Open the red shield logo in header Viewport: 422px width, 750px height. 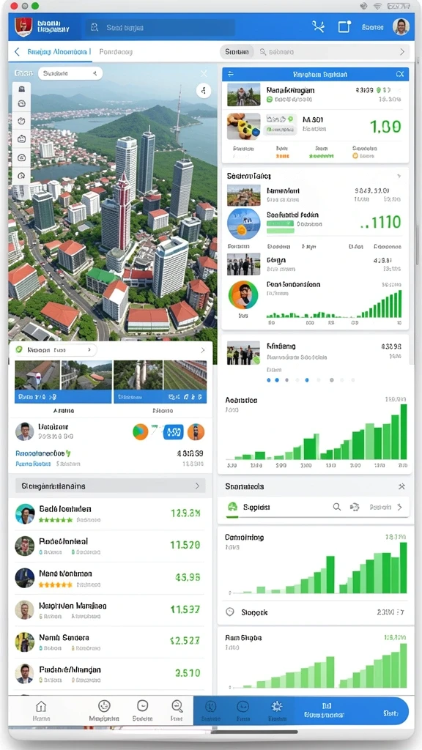click(21, 27)
